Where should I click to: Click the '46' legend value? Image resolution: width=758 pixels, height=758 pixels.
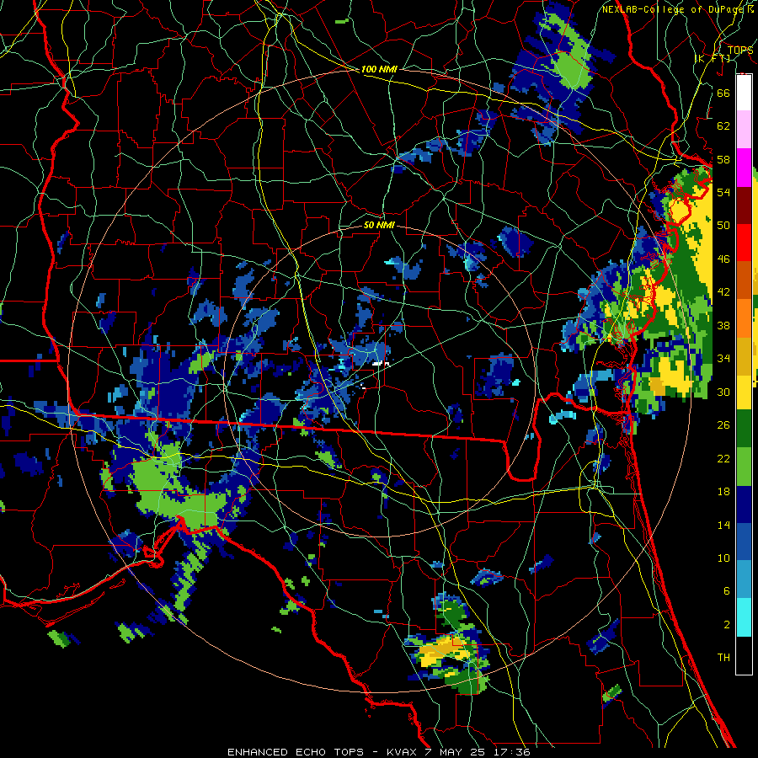pos(723,259)
